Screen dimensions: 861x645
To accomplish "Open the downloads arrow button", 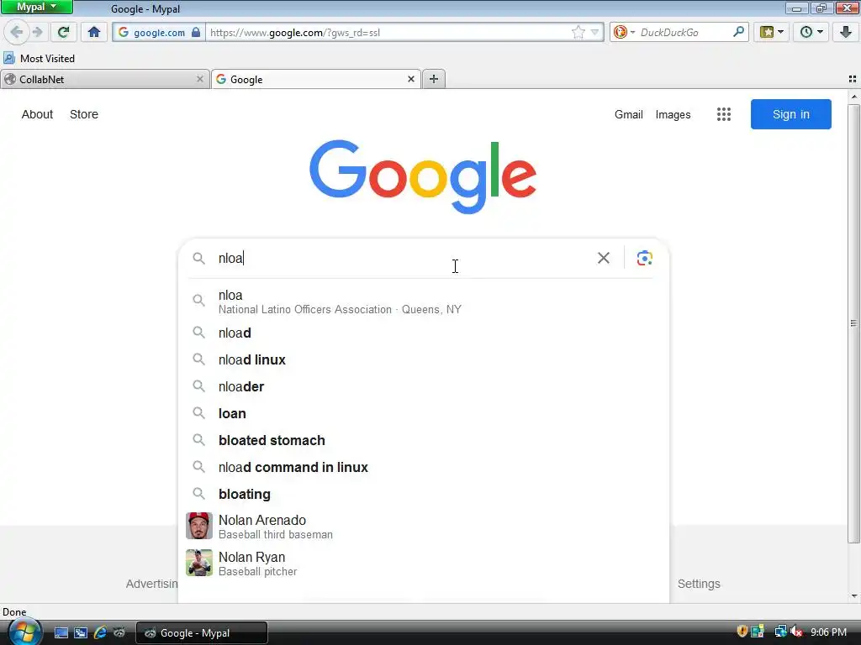I will click(x=846, y=32).
